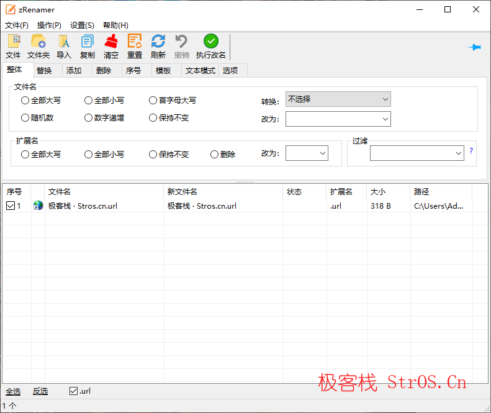Switch to the 添加 tab
The width and height of the screenshot is (491, 413).
click(x=77, y=71)
